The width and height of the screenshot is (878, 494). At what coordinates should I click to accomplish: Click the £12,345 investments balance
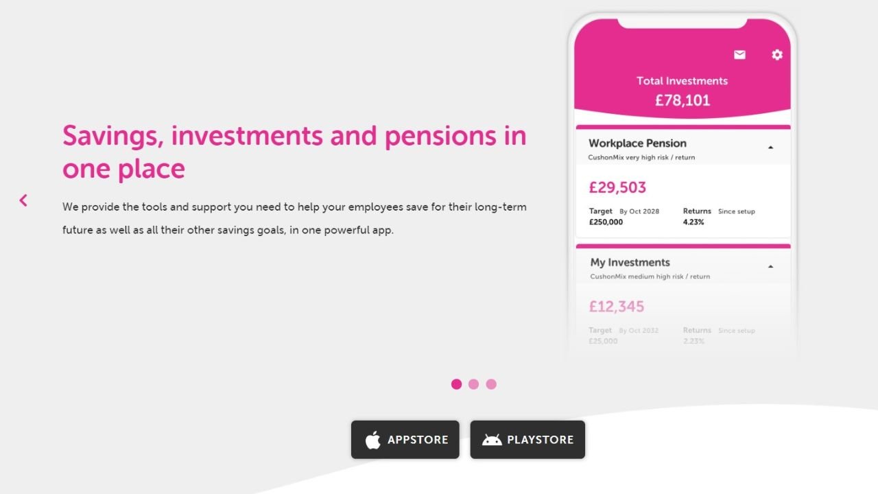point(617,307)
